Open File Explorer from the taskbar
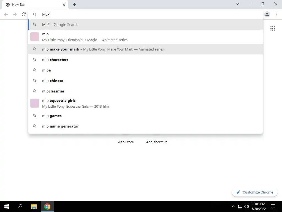The image size is (282, 212). (34, 206)
